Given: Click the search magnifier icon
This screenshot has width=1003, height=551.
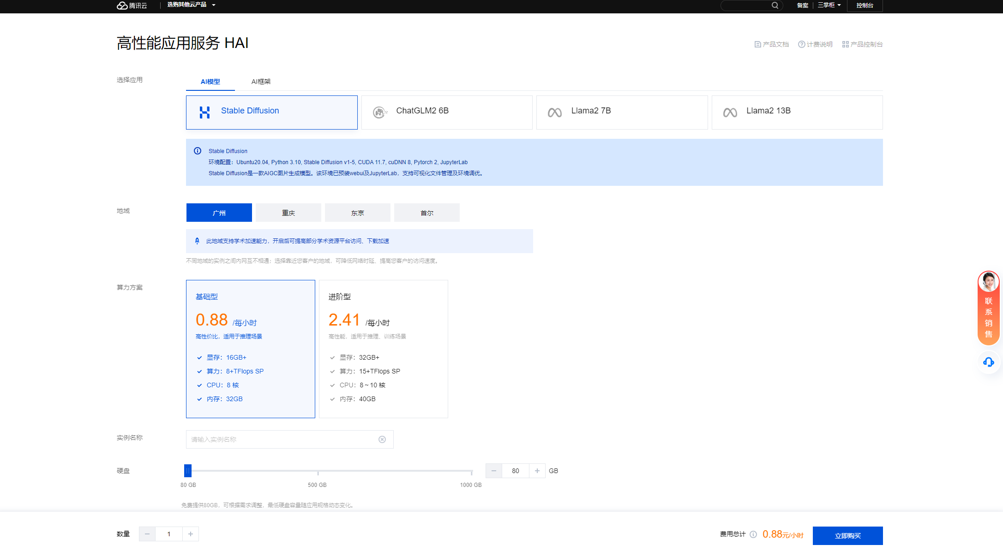Looking at the screenshot, I should point(775,6).
